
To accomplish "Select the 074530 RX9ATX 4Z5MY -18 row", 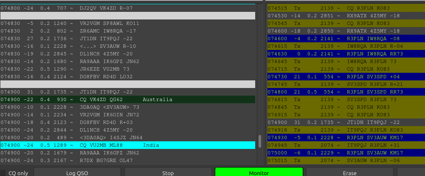I will point(346,16).
